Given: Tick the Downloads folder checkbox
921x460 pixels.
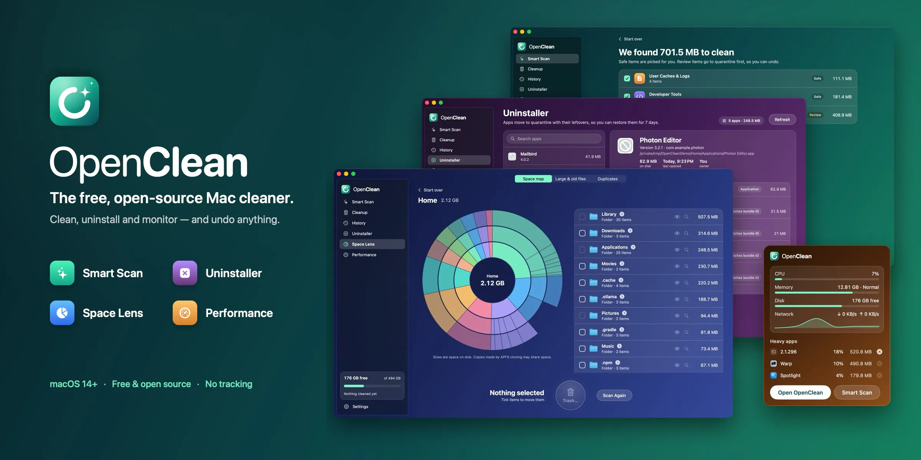Looking at the screenshot, I should click(x=582, y=233).
